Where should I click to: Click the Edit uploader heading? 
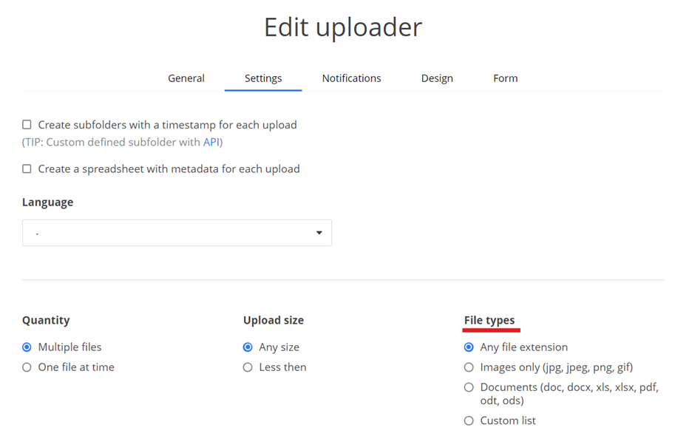(x=343, y=27)
